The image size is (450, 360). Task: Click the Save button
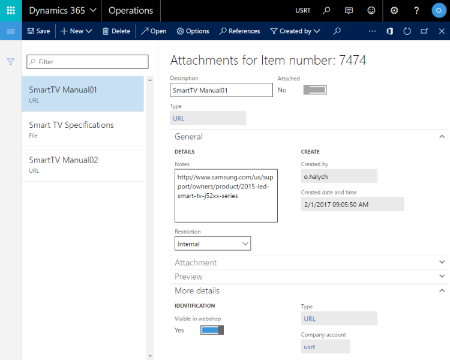click(x=38, y=31)
